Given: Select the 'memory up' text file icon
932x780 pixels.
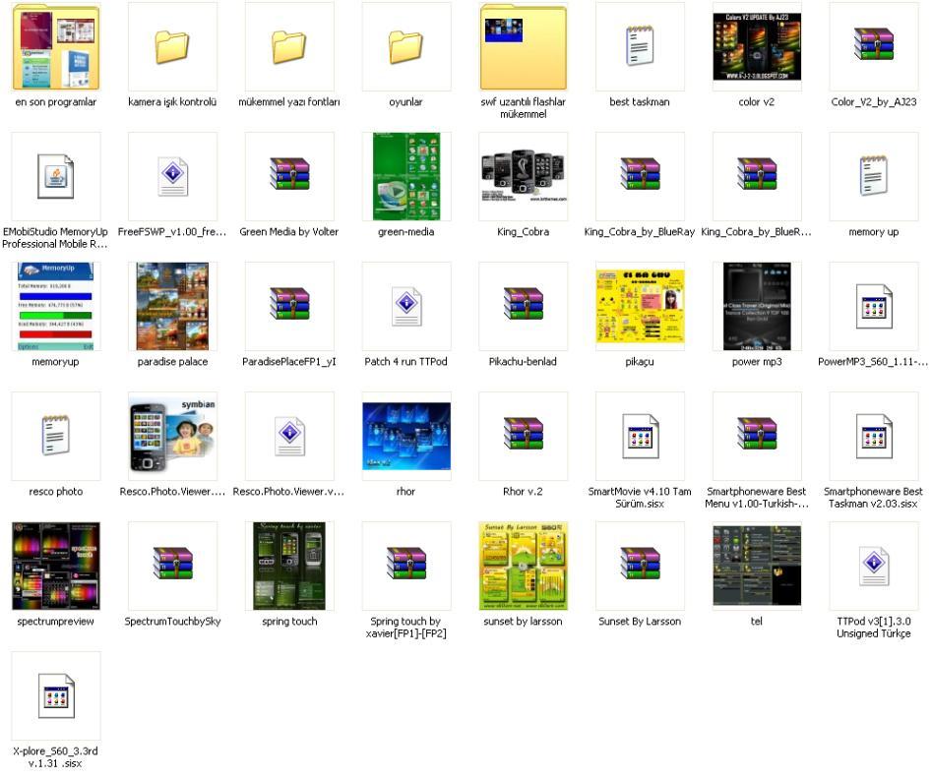Looking at the screenshot, I should 874,176.
